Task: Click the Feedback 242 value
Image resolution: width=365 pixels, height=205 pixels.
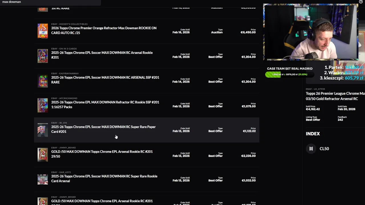Action: [x=340, y=120]
